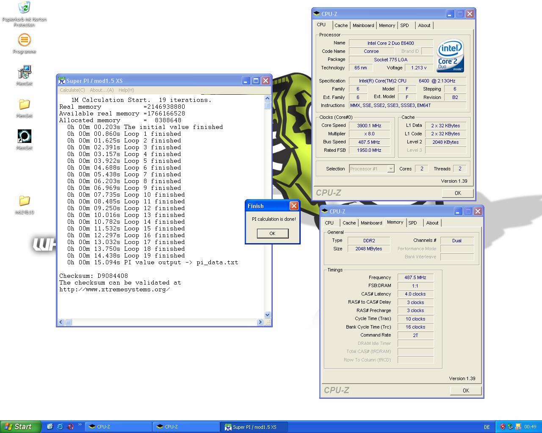The image size is (542, 433).
Task: Click Super PI vertical scrollbar up arrow
Action: click(267, 98)
